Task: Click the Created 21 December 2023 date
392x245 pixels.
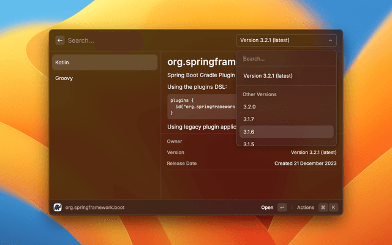Action: pyautogui.click(x=305, y=164)
